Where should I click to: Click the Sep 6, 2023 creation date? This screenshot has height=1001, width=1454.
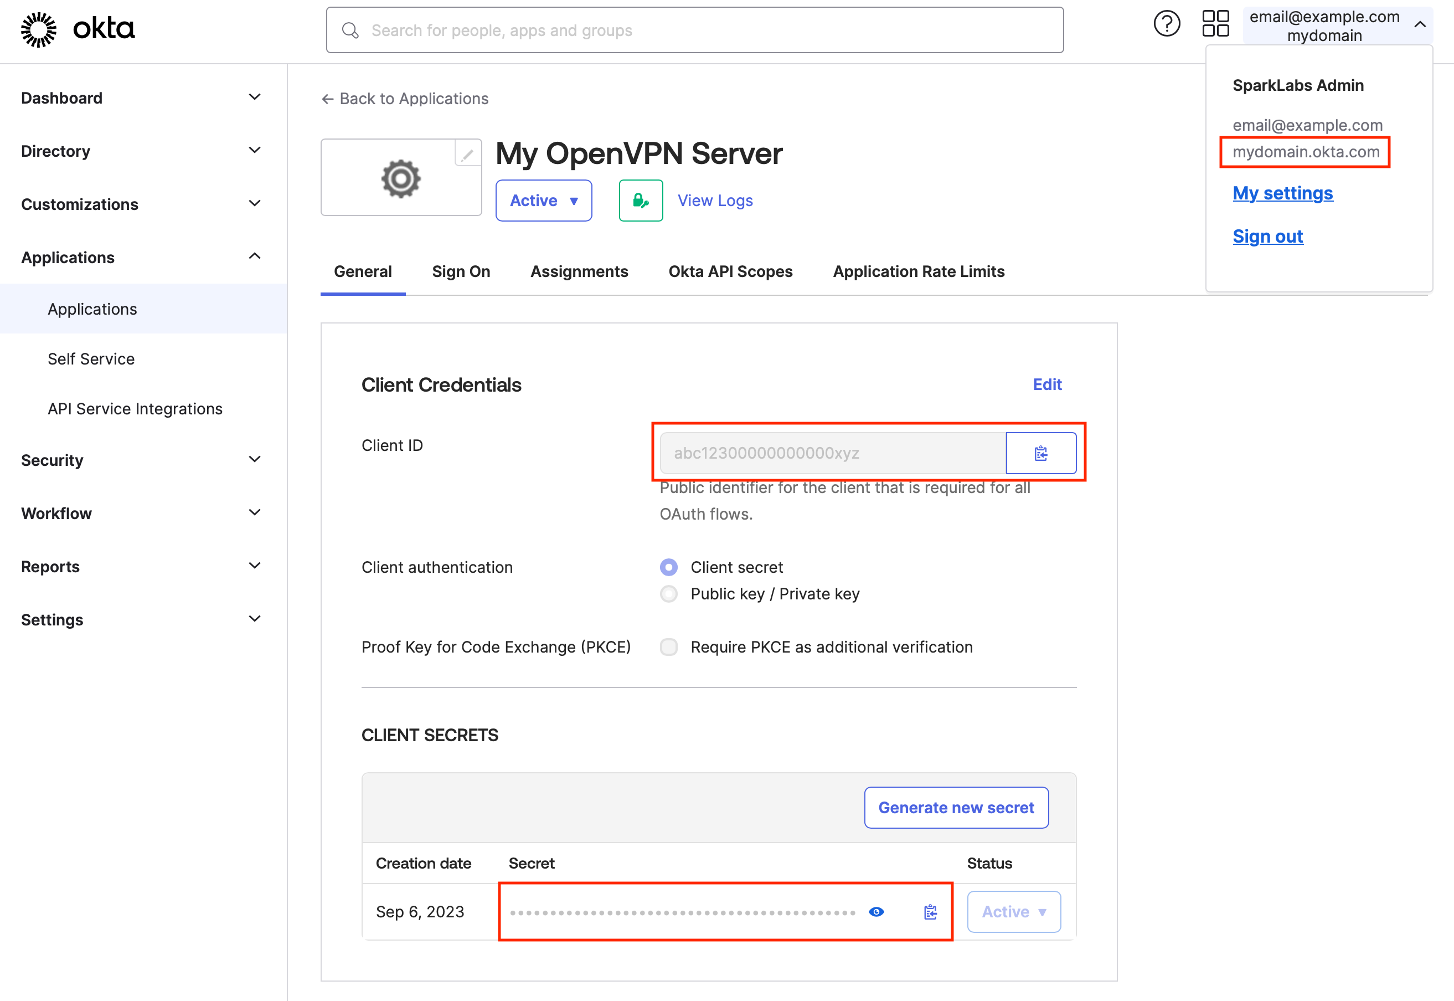420,912
